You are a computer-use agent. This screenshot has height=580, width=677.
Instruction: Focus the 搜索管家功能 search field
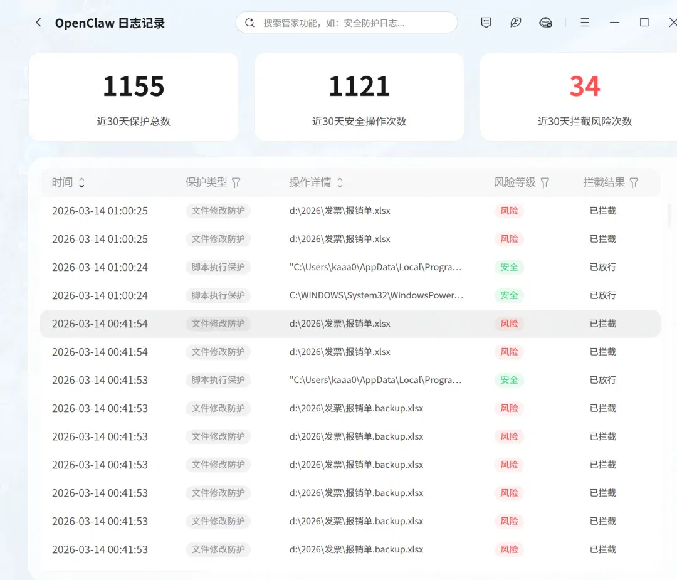click(x=346, y=23)
